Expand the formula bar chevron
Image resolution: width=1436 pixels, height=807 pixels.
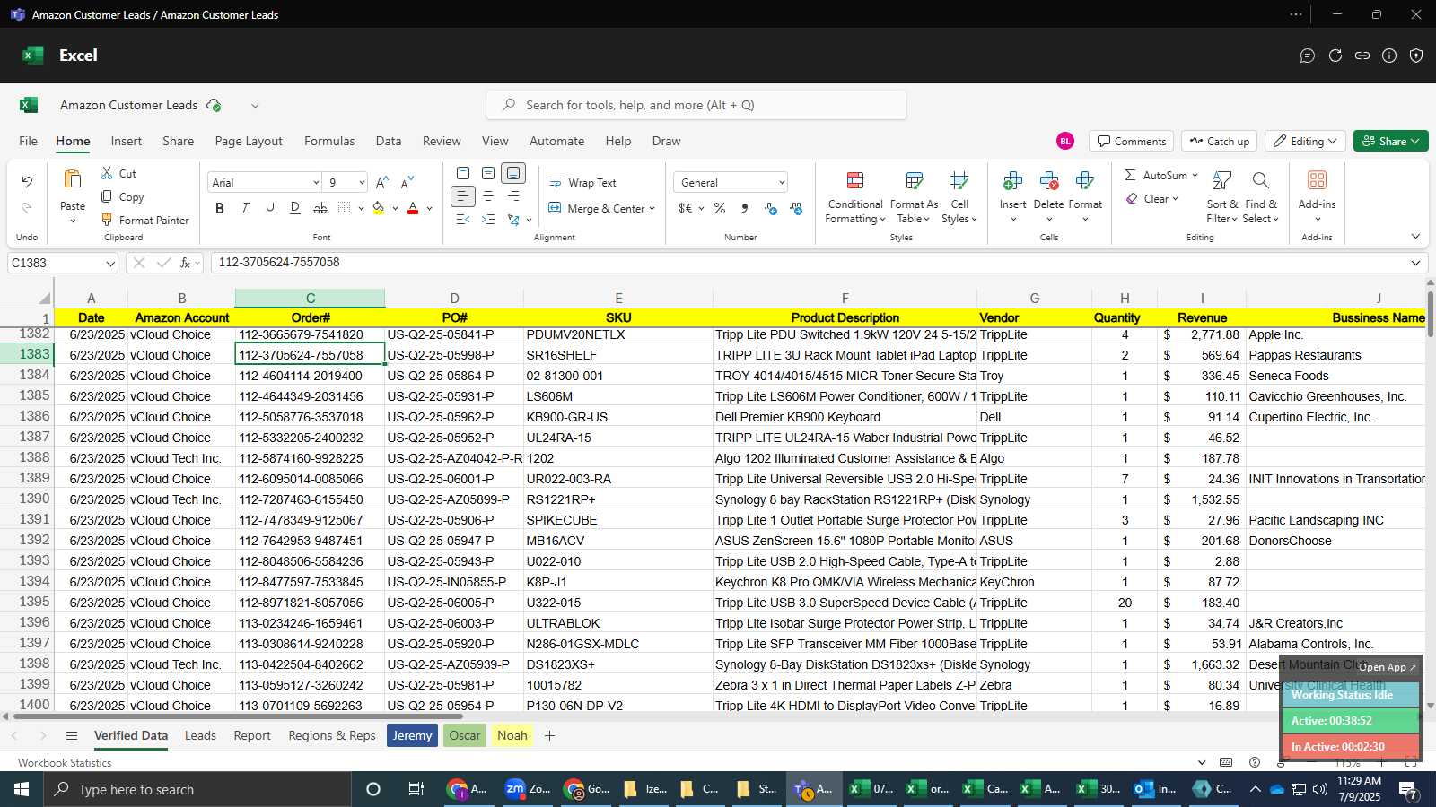coord(1415,263)
